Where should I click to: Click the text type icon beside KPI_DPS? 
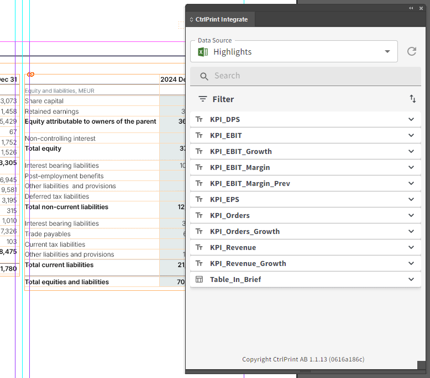200,119
